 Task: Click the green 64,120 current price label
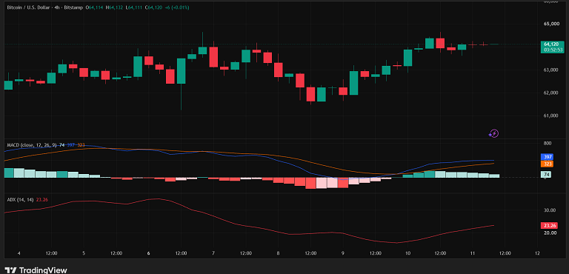551,44
